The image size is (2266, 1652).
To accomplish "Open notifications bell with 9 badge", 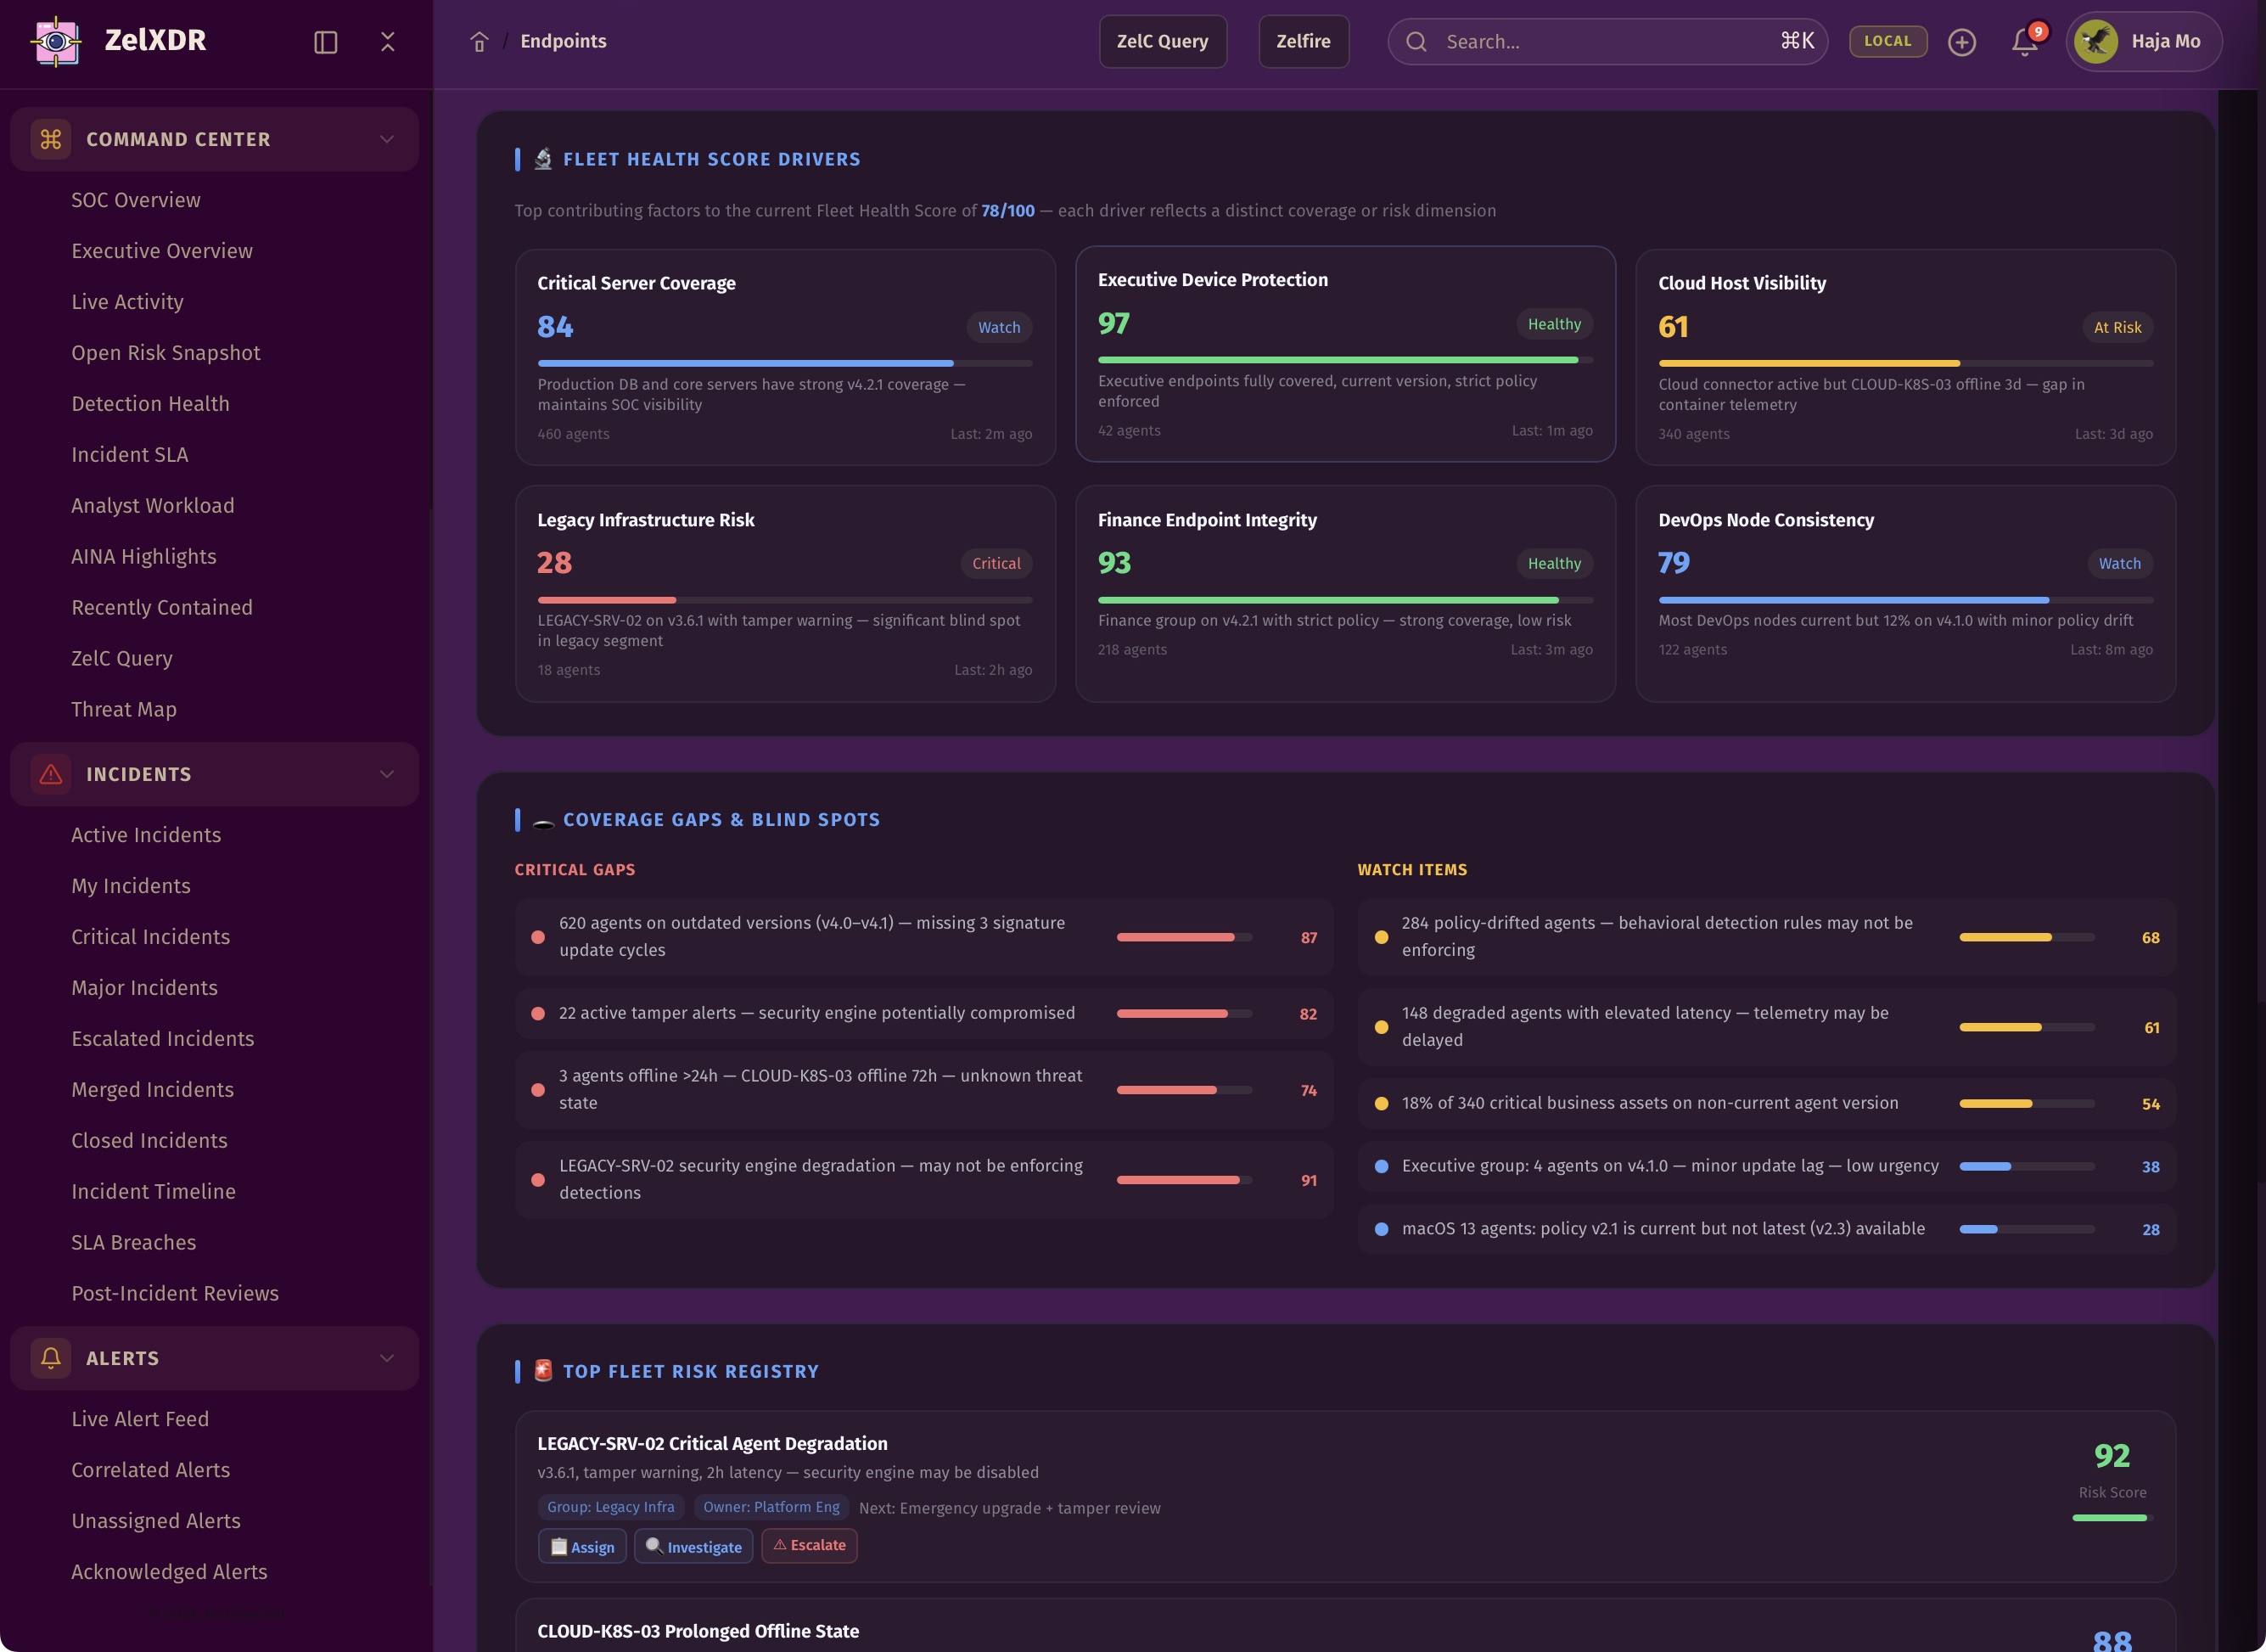I will click(2024, 42).
